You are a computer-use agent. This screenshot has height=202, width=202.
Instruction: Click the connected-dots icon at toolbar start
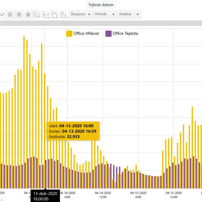tap(2, 15)
